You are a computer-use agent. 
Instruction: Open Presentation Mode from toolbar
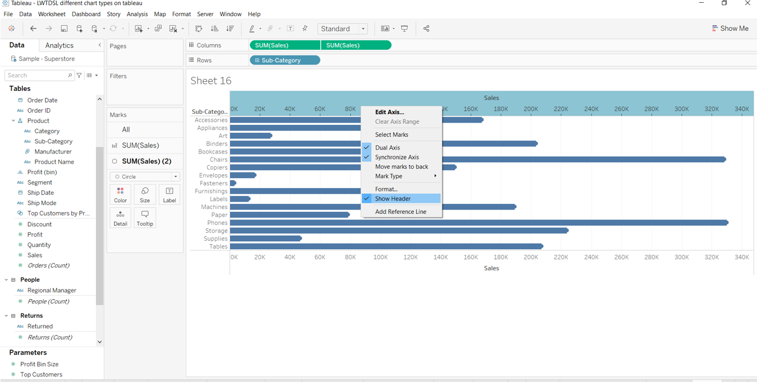click(405, 29)
